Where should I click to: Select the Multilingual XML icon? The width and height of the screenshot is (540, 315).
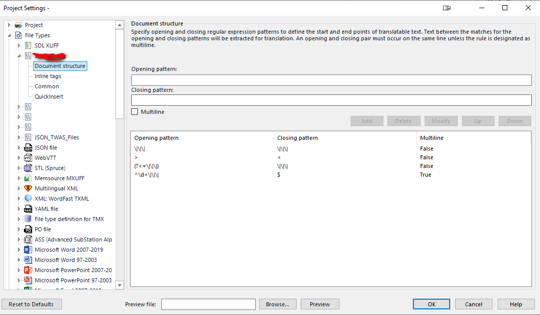click(x=27, y=188)
